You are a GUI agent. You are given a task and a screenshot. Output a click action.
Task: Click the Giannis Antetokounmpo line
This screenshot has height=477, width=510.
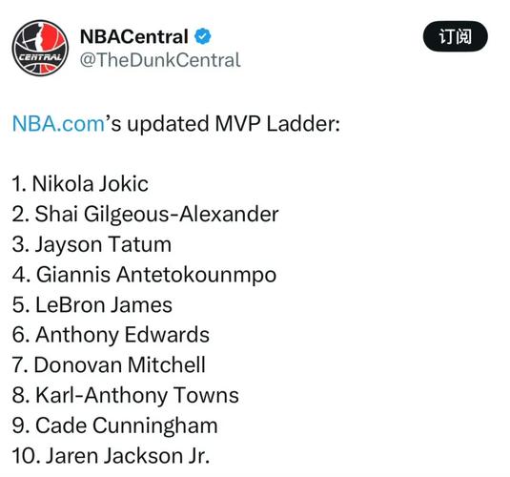(x=144, y=275)
